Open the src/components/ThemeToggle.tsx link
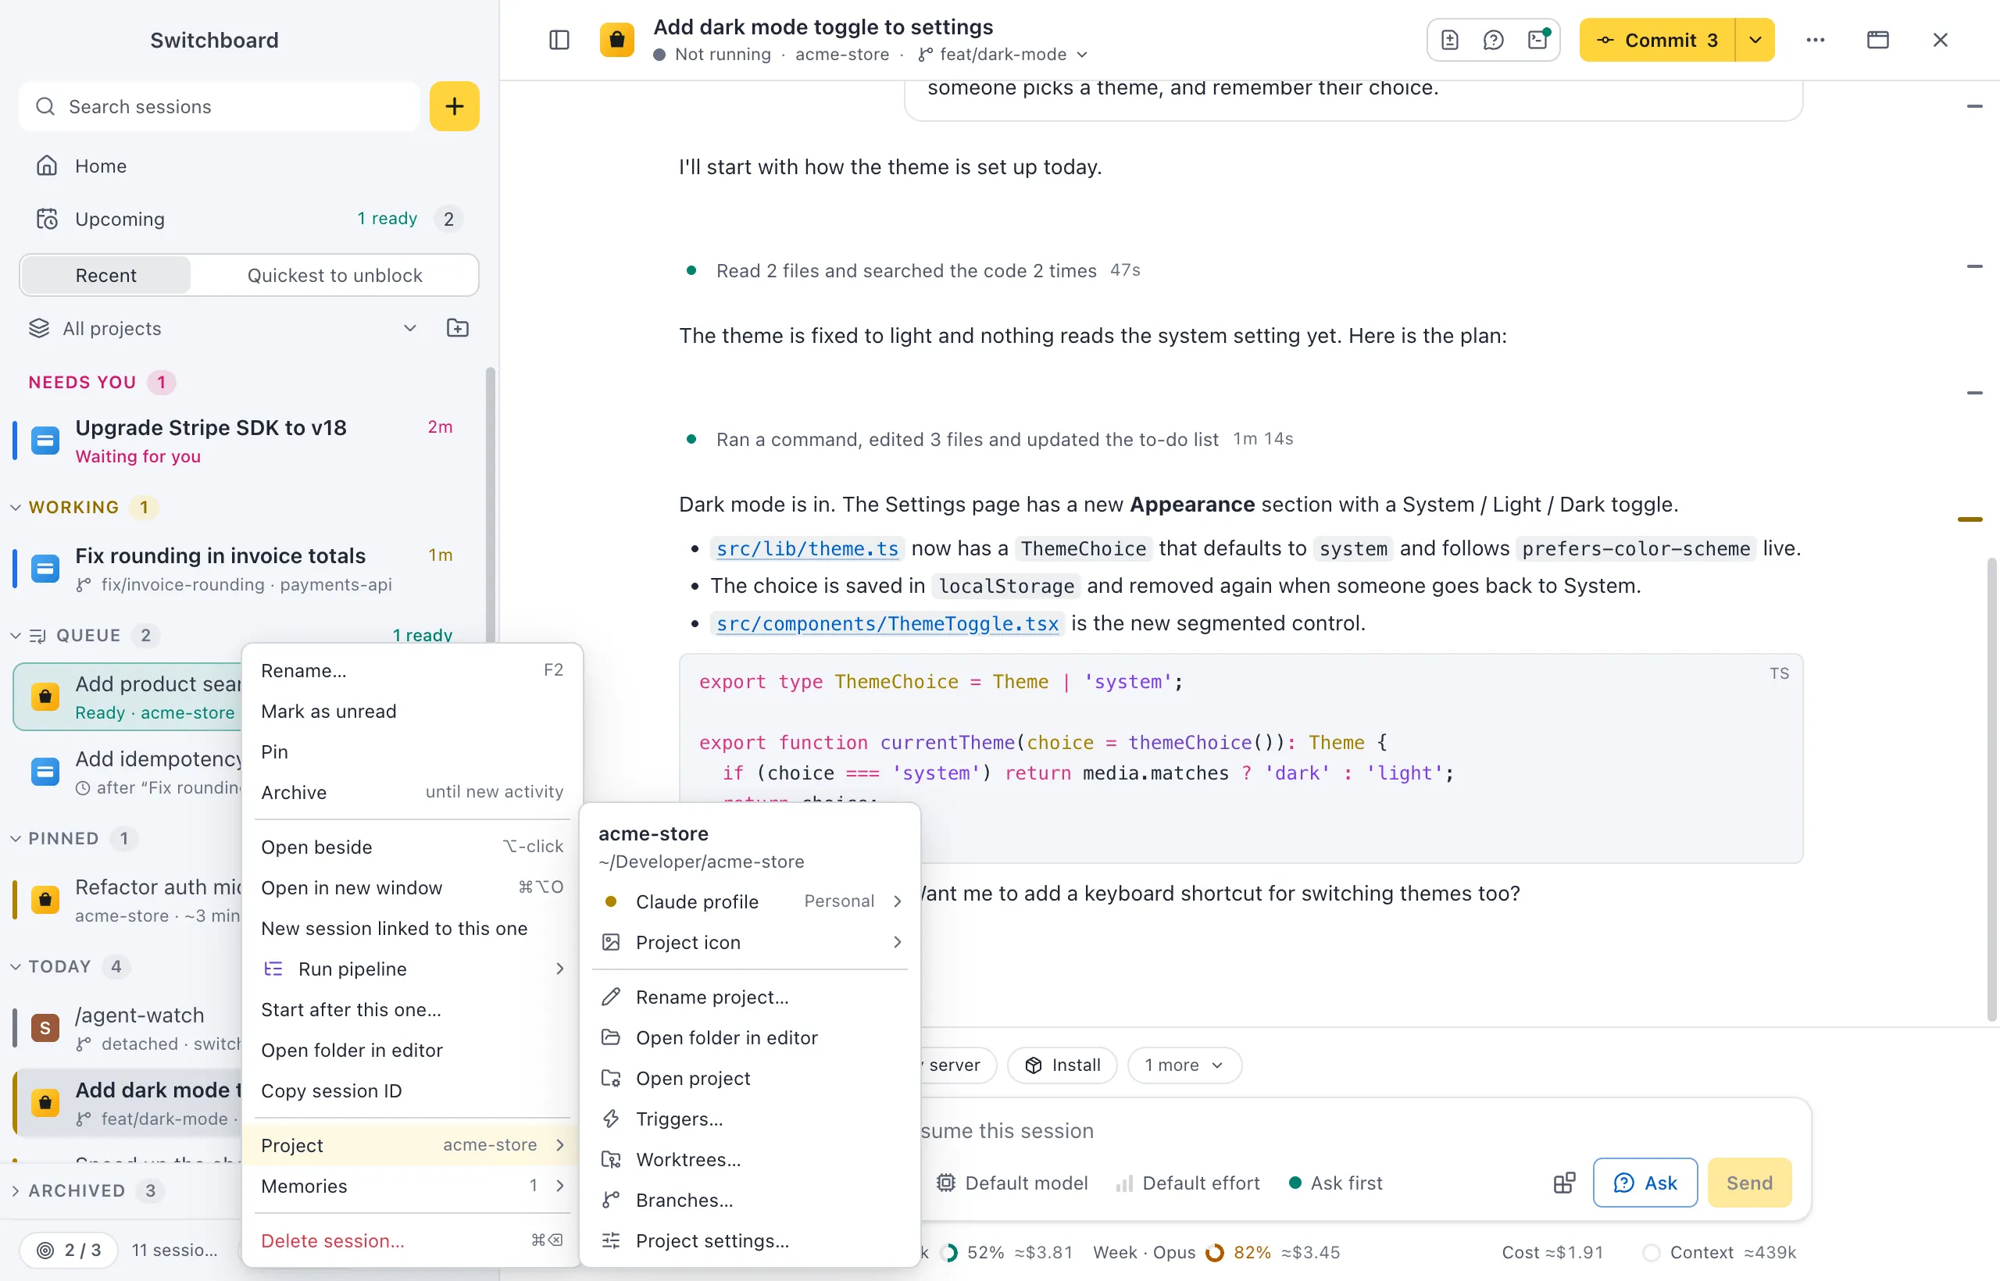 887,624
